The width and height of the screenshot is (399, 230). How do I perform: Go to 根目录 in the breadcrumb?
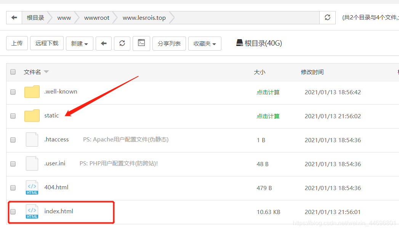click(35, 17)
